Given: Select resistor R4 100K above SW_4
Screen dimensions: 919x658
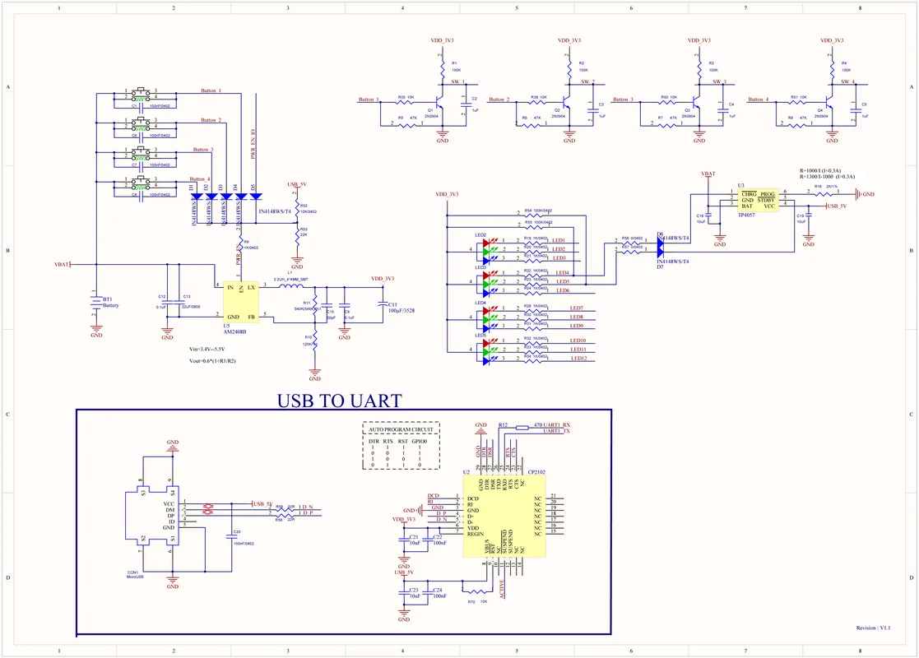Looking at the screenshot, I should point(833,68).
